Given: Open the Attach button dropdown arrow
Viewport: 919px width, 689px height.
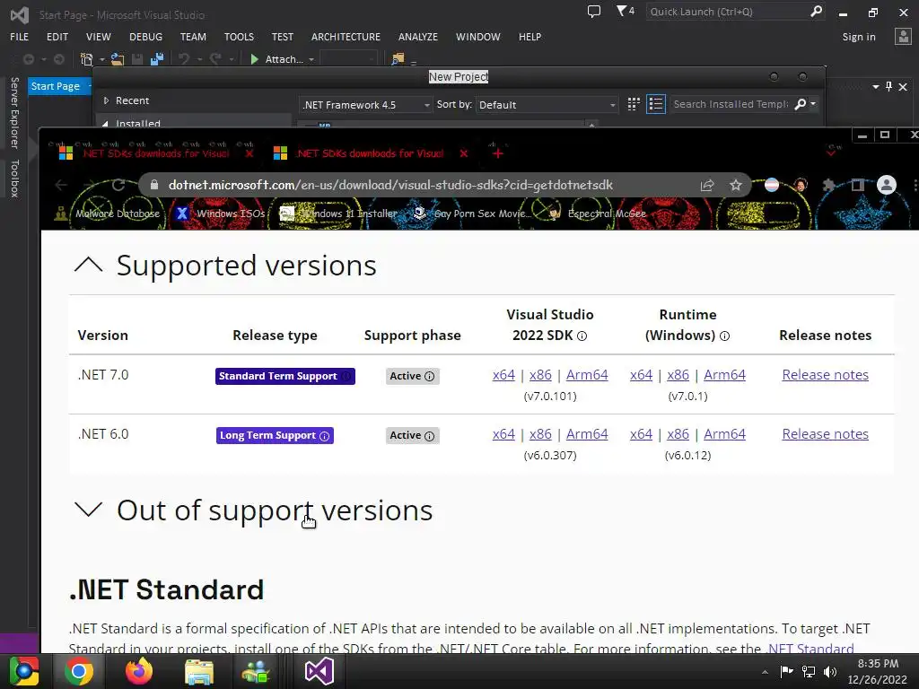Looking at the screenshot, I should click(311, 59).
